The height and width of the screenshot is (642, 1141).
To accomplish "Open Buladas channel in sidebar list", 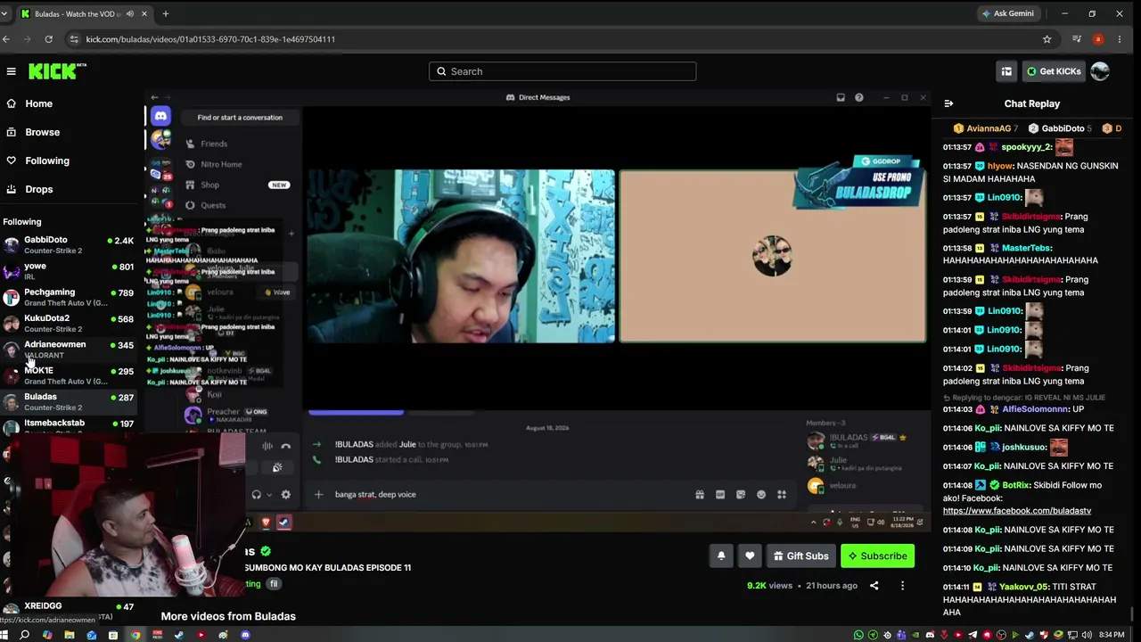I will pyautogui.click(x=70, y=400).
